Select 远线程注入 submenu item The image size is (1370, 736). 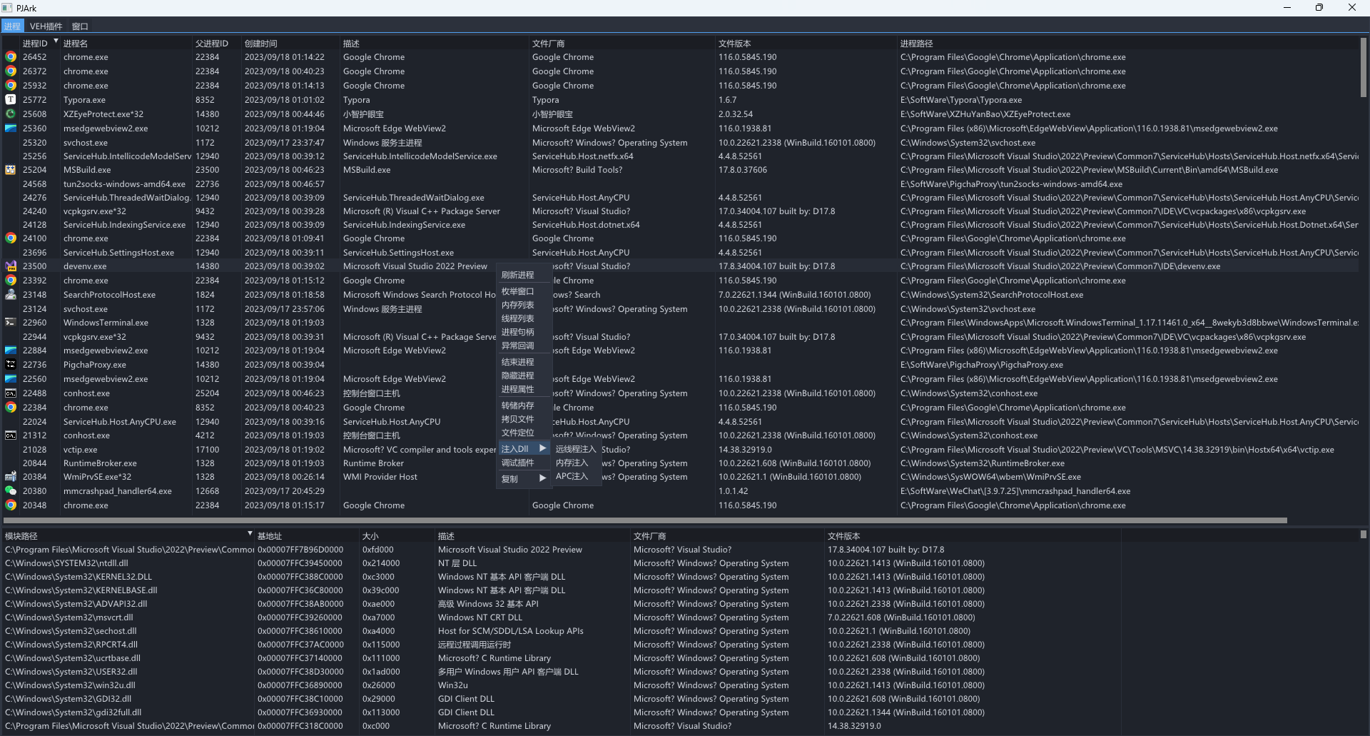pos(576,449)
